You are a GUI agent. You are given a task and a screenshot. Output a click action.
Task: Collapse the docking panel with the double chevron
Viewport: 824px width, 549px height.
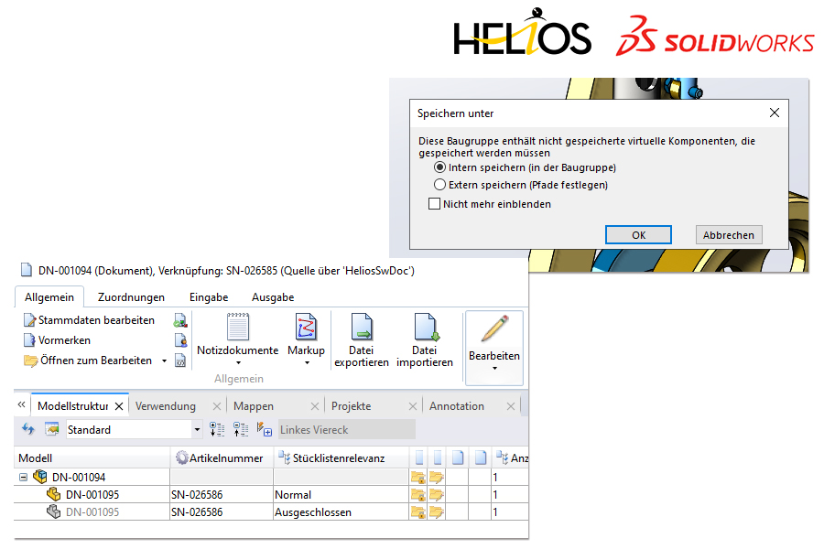coord(22,404)
